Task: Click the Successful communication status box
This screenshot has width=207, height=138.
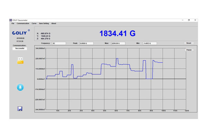Action: 20,49
